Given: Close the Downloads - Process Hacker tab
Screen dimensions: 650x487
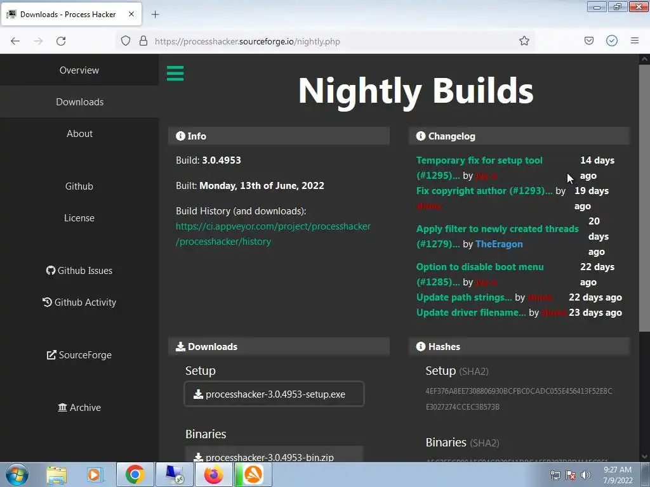Looking at the screenshot, I should 131,14.
